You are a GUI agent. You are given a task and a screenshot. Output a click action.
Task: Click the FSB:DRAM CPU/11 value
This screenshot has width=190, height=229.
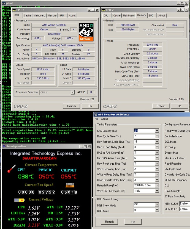(152, 49)
